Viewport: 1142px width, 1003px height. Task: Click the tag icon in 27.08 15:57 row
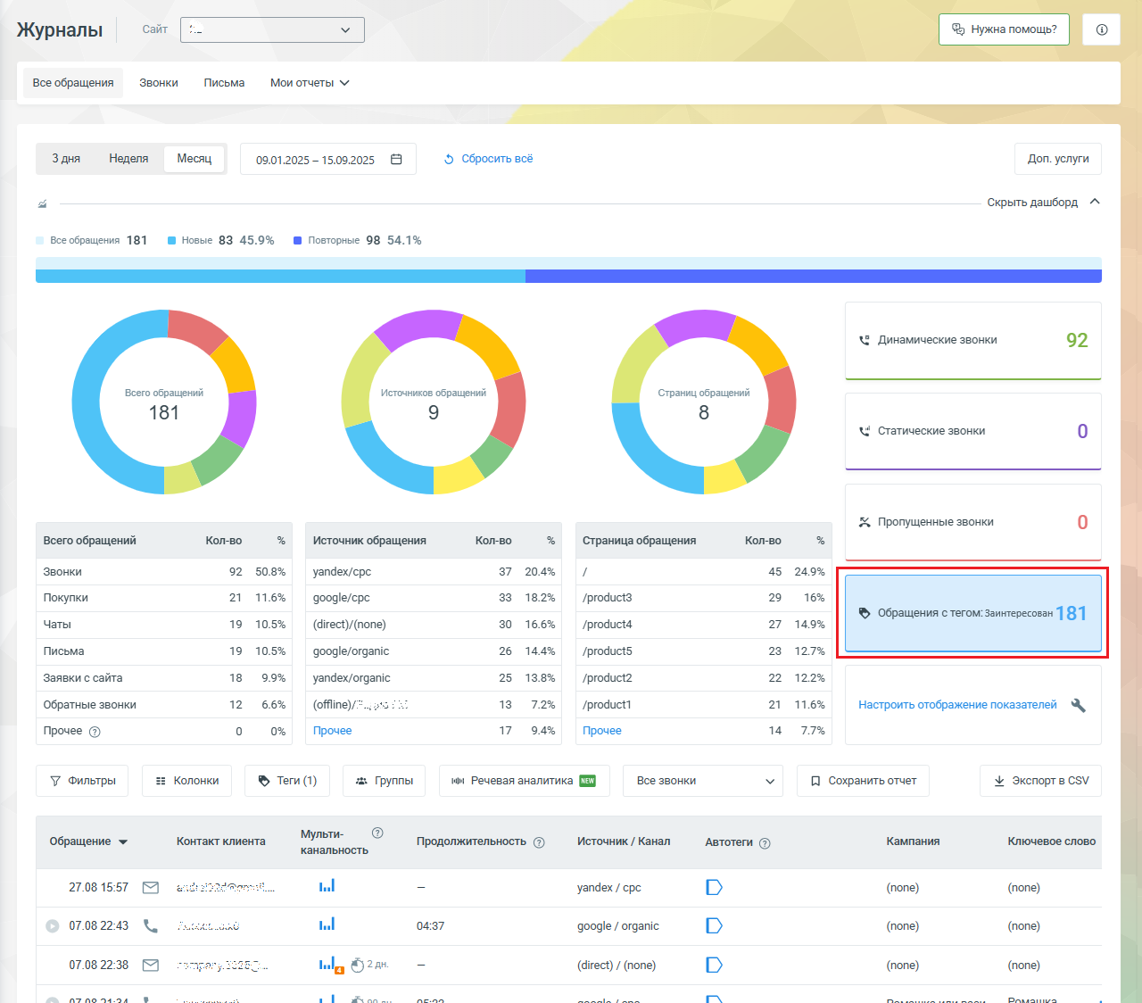pyautogui.click(x=714, y=887)
